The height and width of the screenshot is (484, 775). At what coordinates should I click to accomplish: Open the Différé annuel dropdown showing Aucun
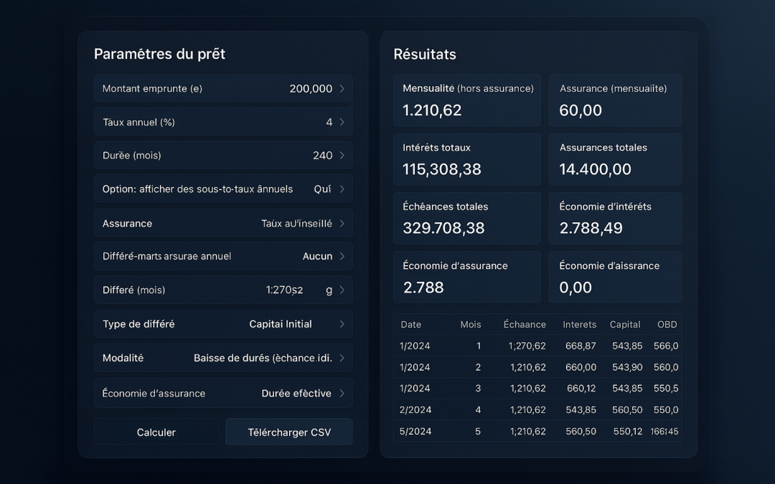pos(222,256)
